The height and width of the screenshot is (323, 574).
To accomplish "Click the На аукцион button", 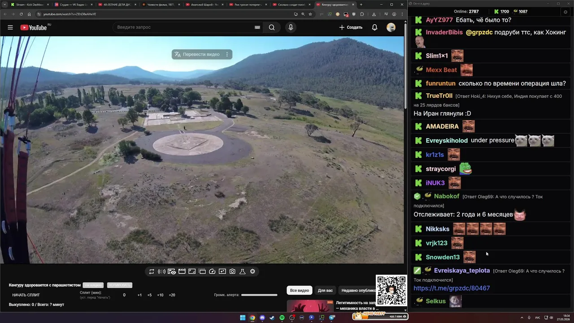I will (93, 285).
